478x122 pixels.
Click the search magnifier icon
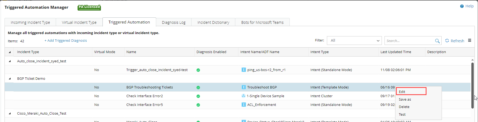(x=437, y=41)
